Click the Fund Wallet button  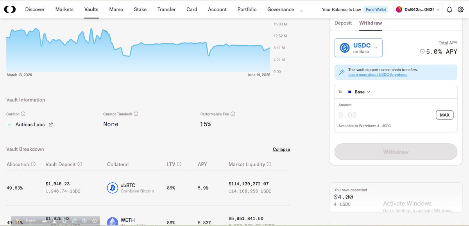[x=376, y=9]
